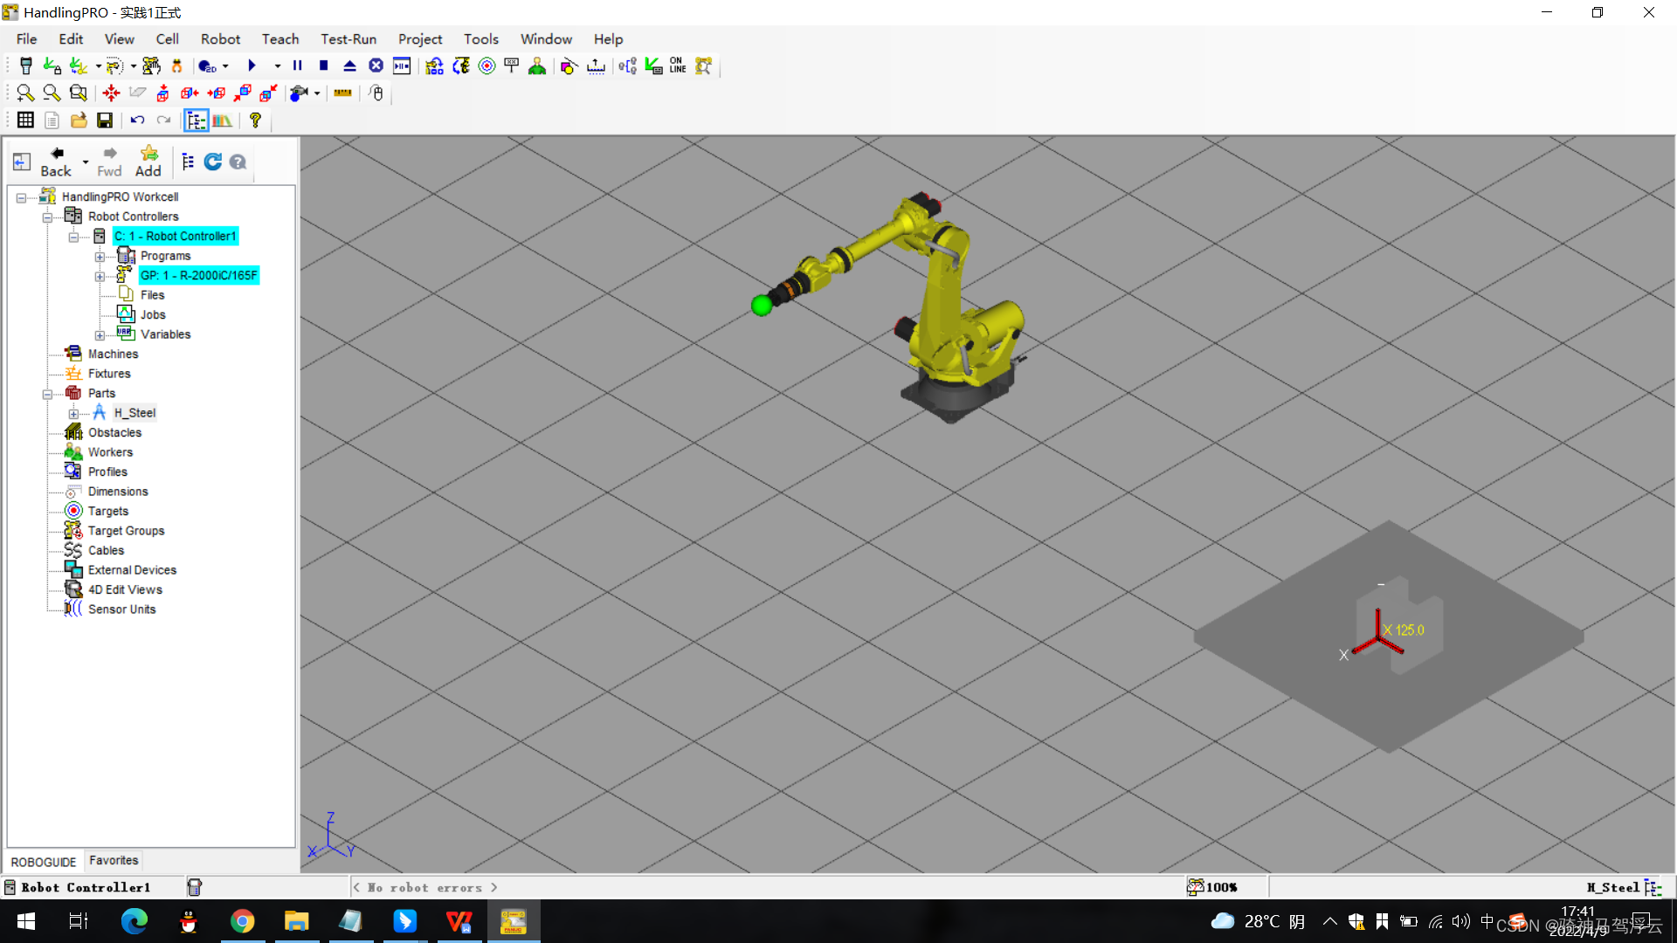The width and height of the screenshot is (1677, 943).
Task: Click the Back navigation button
Action: pos(56,162)
